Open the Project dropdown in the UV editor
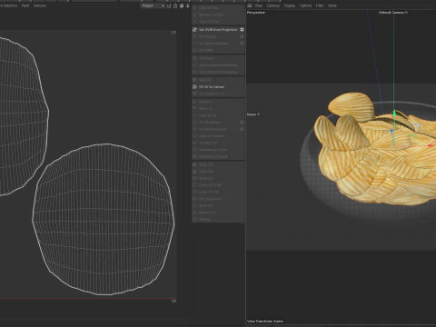The width and height of the screenshot is (436, 327). [x=153, y=5]
